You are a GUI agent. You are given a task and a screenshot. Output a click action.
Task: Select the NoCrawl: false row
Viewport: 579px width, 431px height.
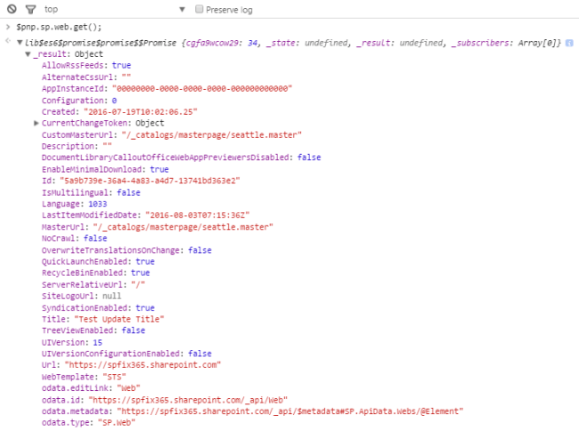click(x=74, y=239)
